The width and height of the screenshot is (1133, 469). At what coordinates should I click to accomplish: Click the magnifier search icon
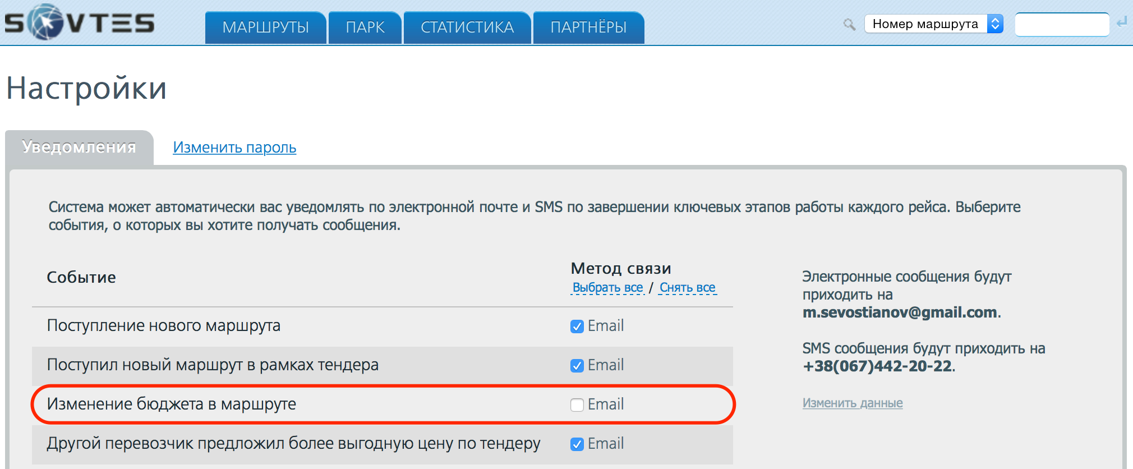849,24
